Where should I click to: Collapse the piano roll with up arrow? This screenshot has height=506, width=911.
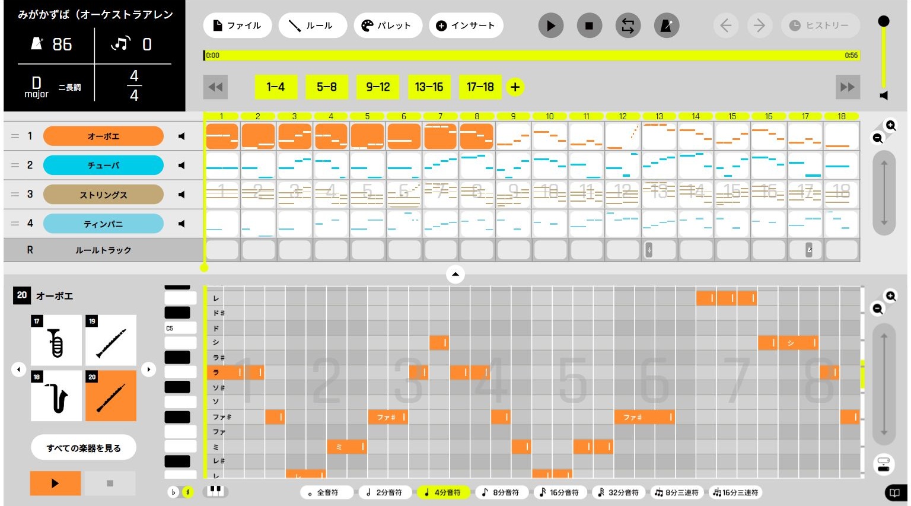[455, 274]
